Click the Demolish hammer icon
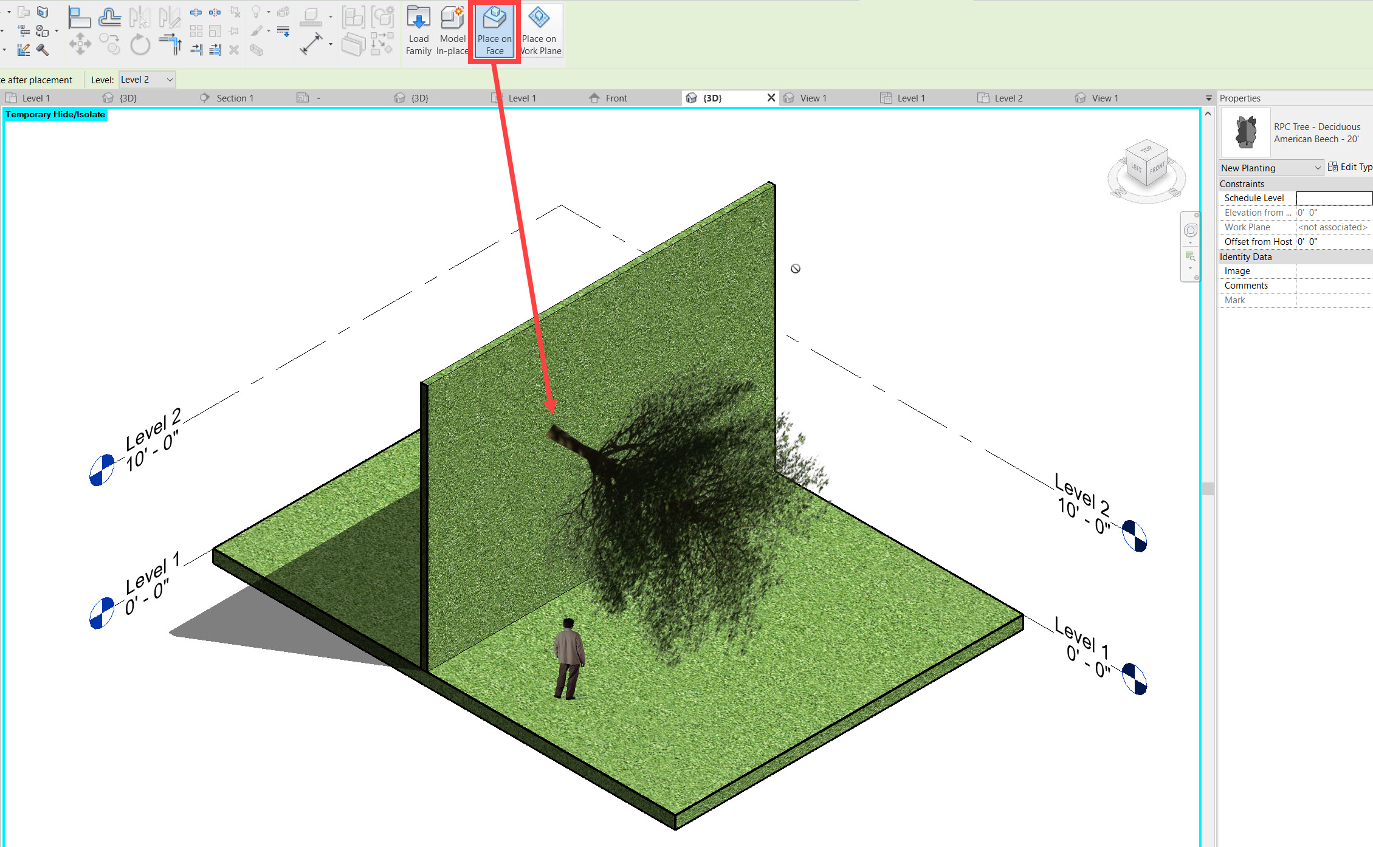 (43, 50)
